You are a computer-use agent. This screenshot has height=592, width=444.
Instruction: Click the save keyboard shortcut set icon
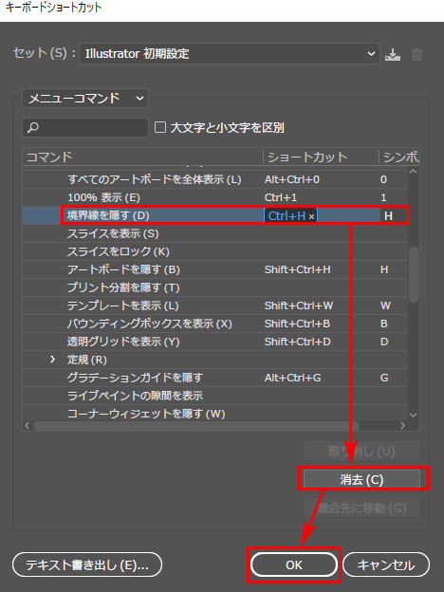pyautogui.click(x=393, y=54)
